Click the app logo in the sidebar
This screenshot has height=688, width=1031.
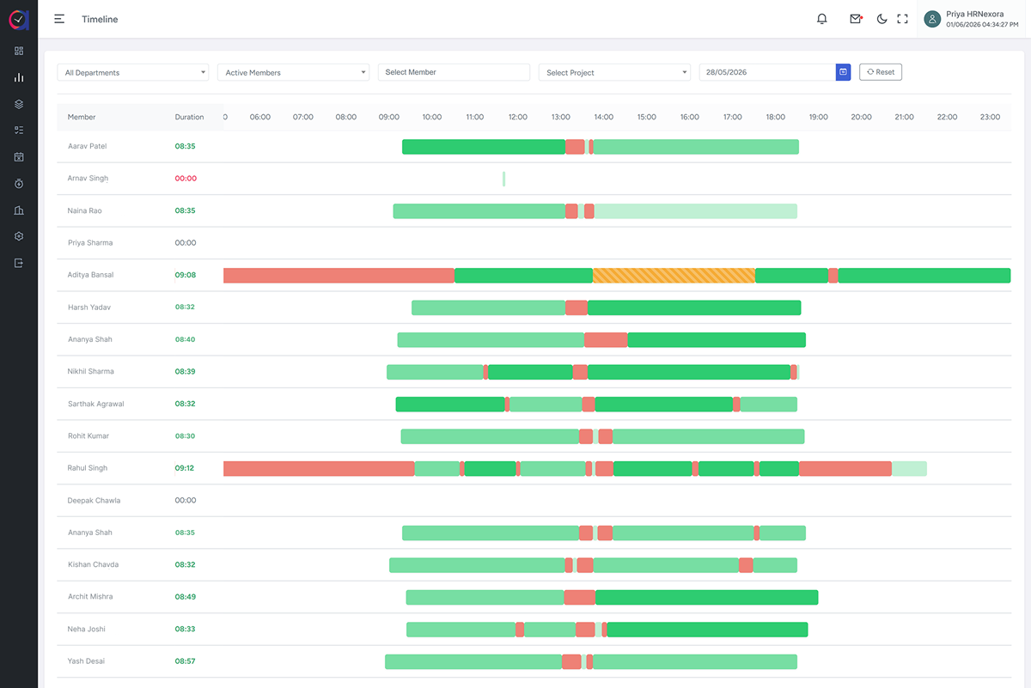(19, 19)
